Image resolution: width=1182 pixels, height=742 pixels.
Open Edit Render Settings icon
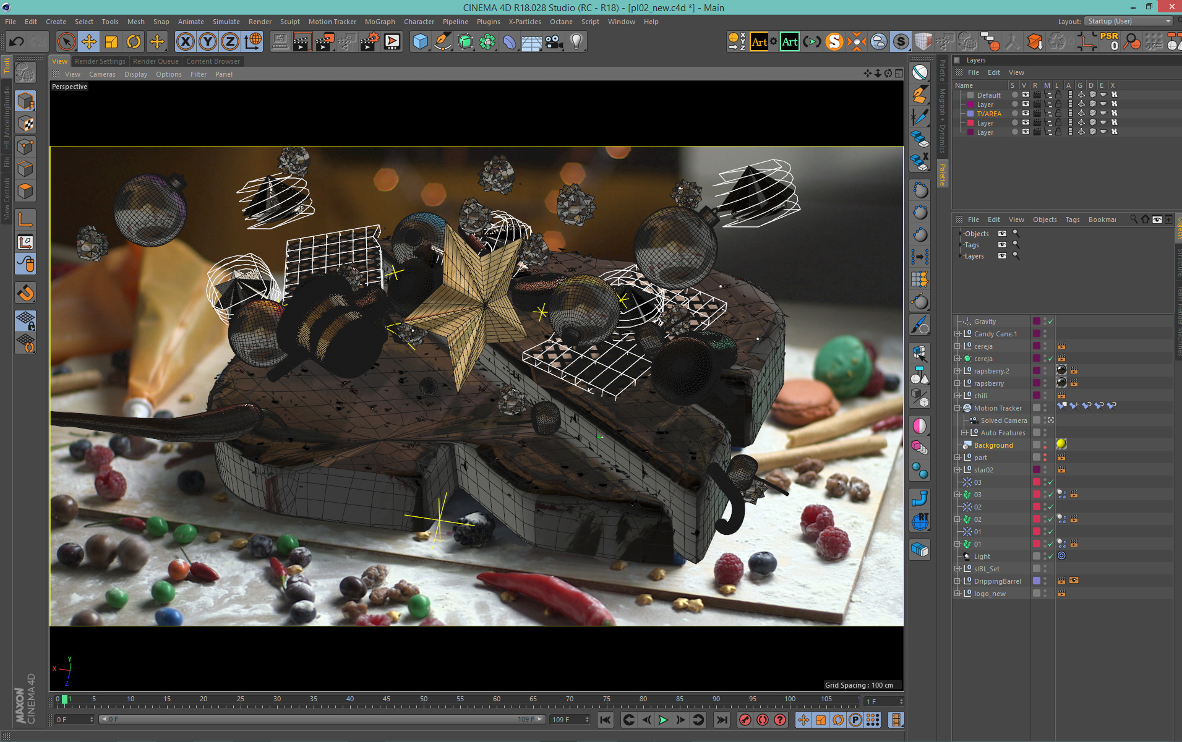(x=369, y=41)
